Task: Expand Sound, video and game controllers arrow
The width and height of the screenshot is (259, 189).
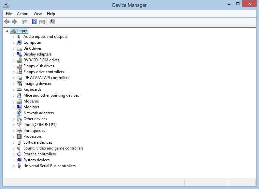Action: 13,149
